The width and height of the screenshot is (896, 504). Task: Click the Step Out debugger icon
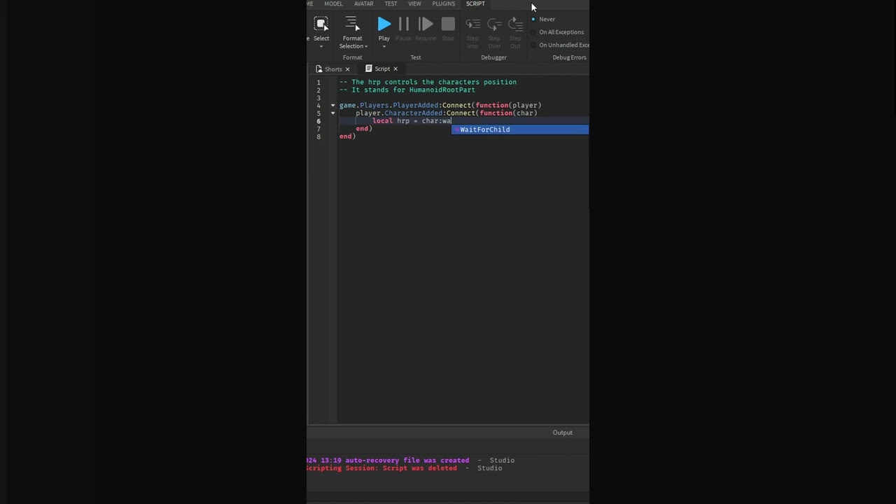point(515,24)
